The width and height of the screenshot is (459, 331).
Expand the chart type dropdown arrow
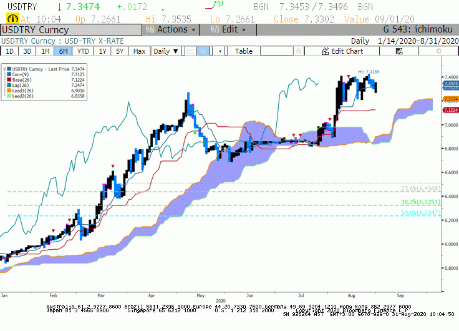click(x=220, y=51)
